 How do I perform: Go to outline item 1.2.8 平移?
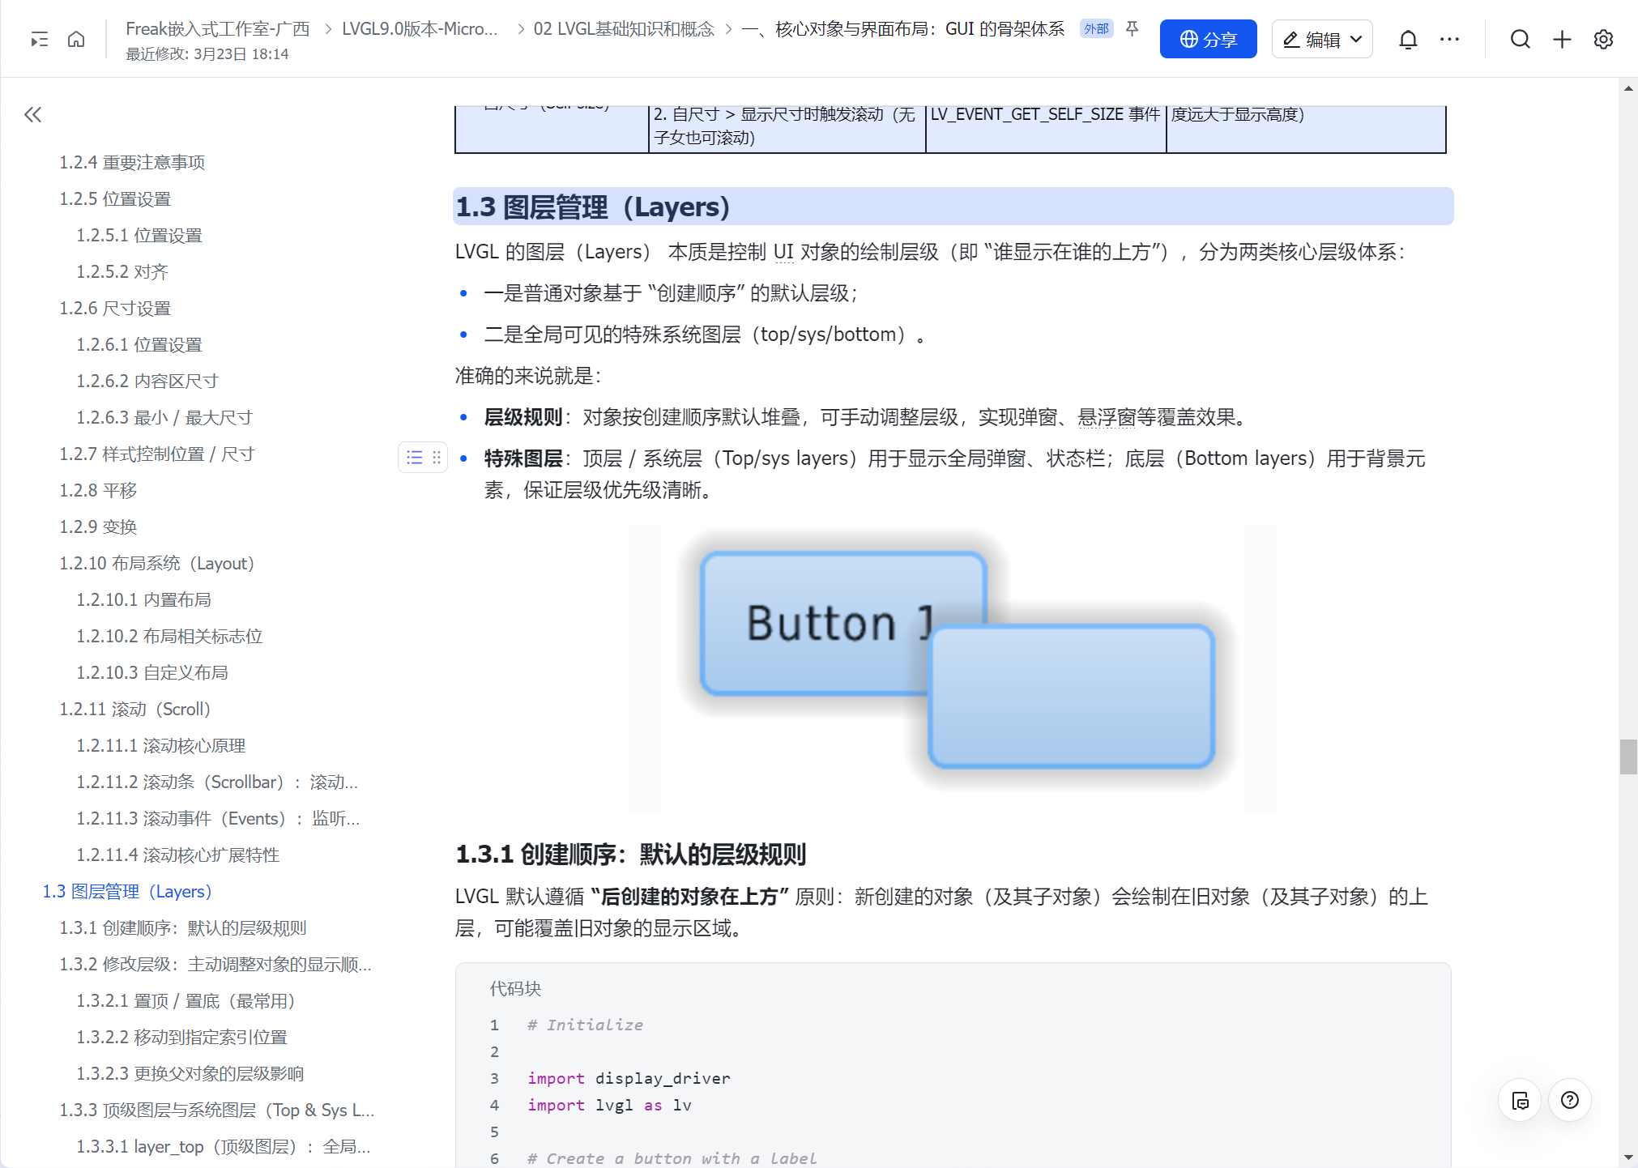click(x=98, y=490)
